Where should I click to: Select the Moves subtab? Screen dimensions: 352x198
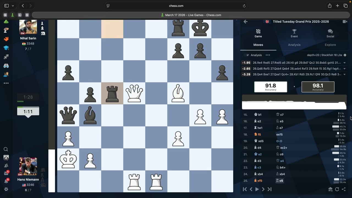[258, 45]
